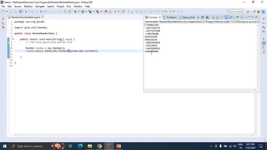The height and width of the screenshot is (150, 267).
Task: Click the Last Edit Location arrow icon
Action: [166, 12]
